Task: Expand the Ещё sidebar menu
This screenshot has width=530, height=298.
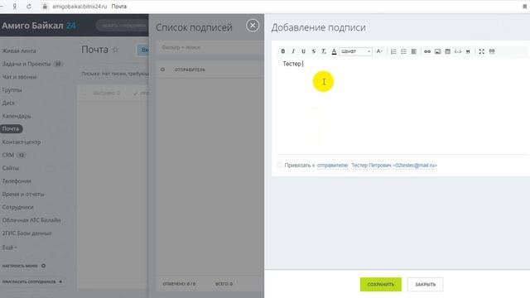Action: tap(9, 248)
